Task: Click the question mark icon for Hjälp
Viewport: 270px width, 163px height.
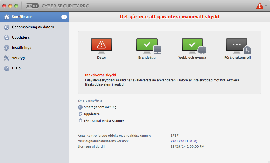Action: coord(7,68)
